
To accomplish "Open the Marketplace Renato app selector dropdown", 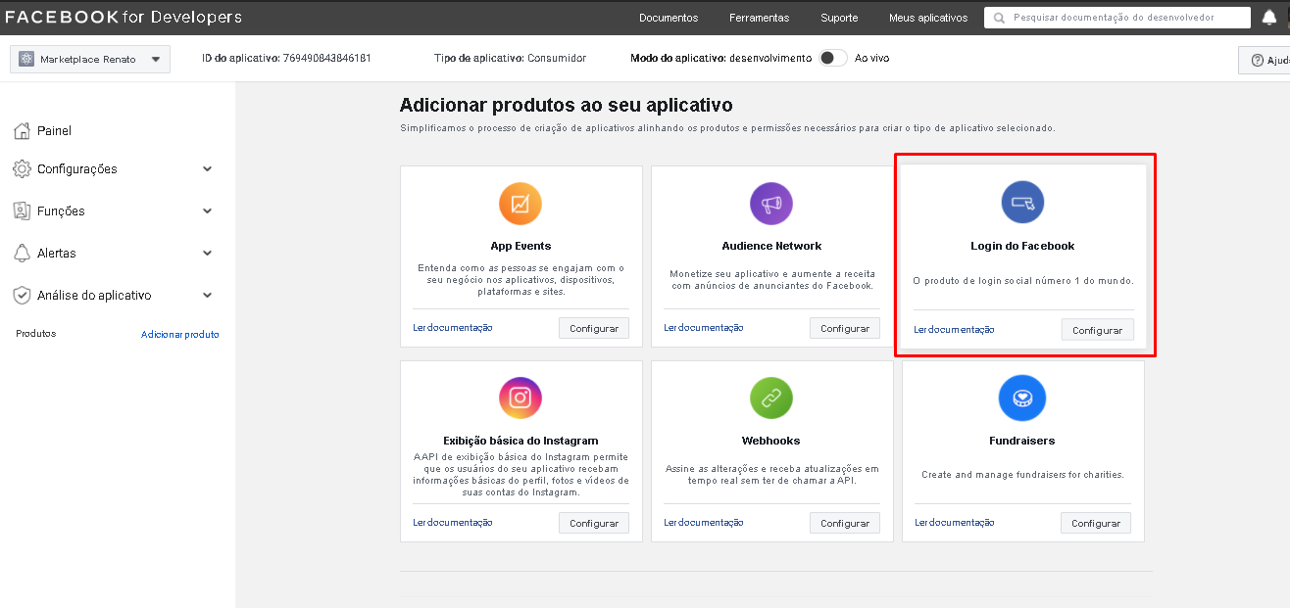I will (90, 60).
